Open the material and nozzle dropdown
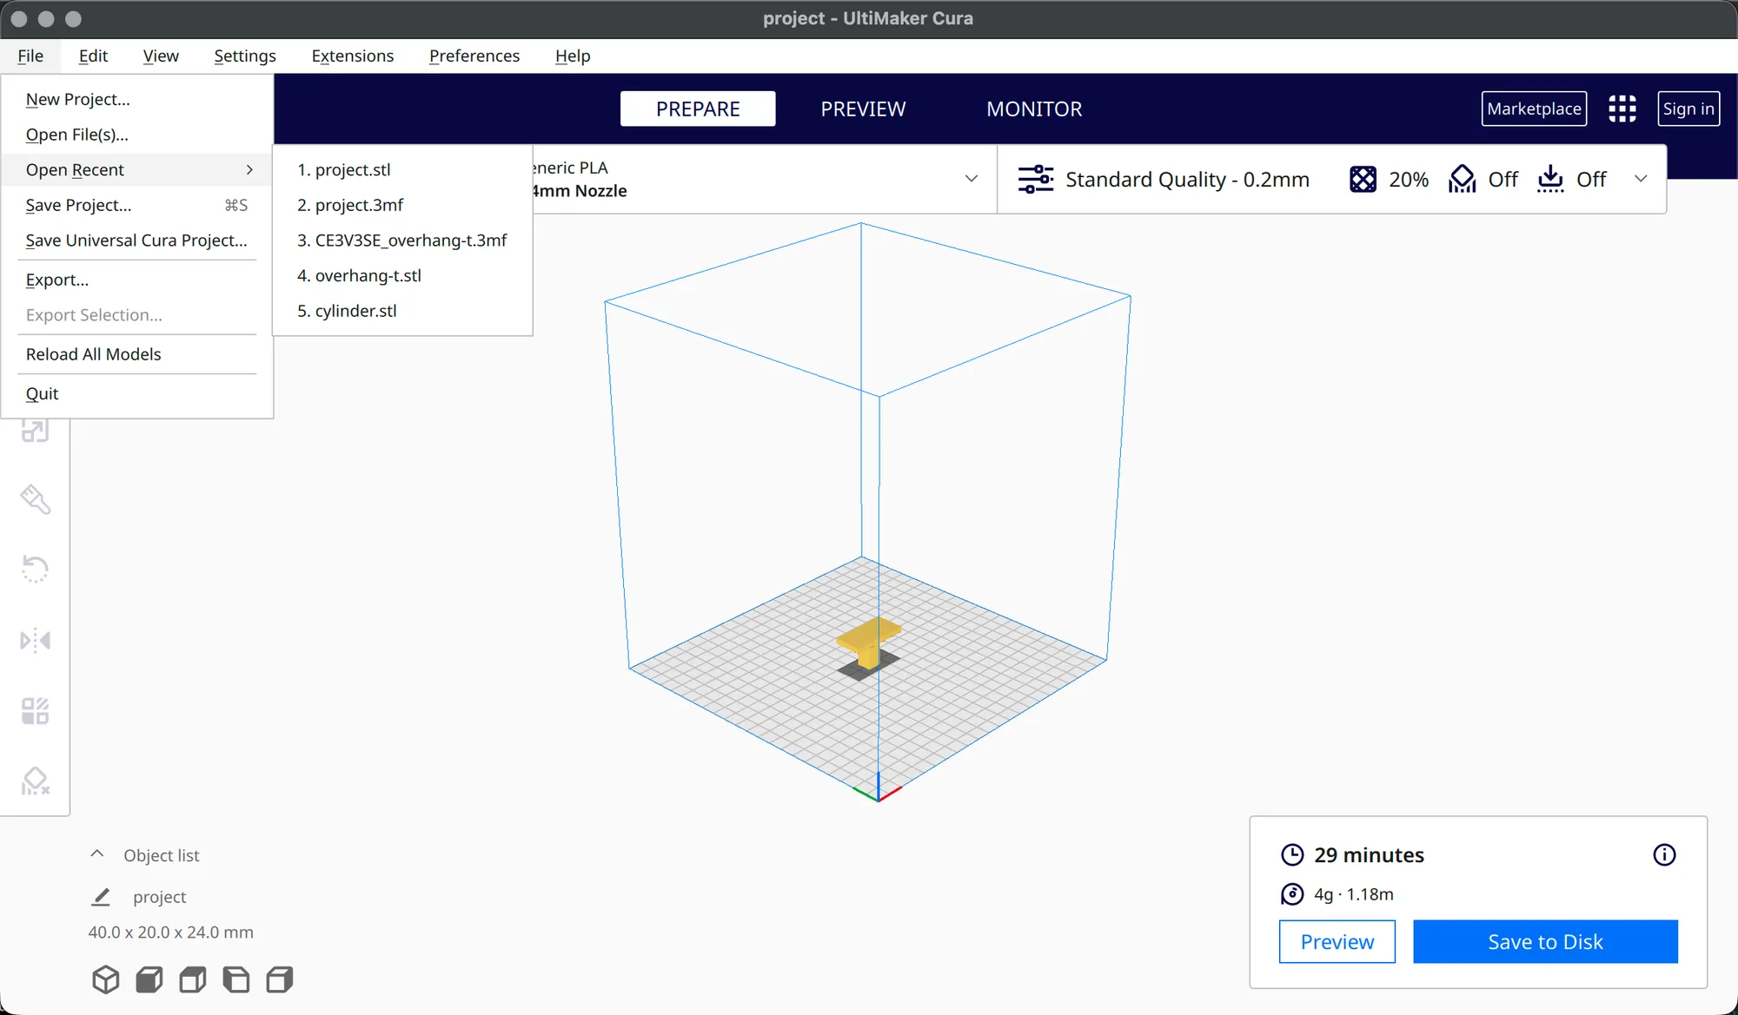 (972, 179)
